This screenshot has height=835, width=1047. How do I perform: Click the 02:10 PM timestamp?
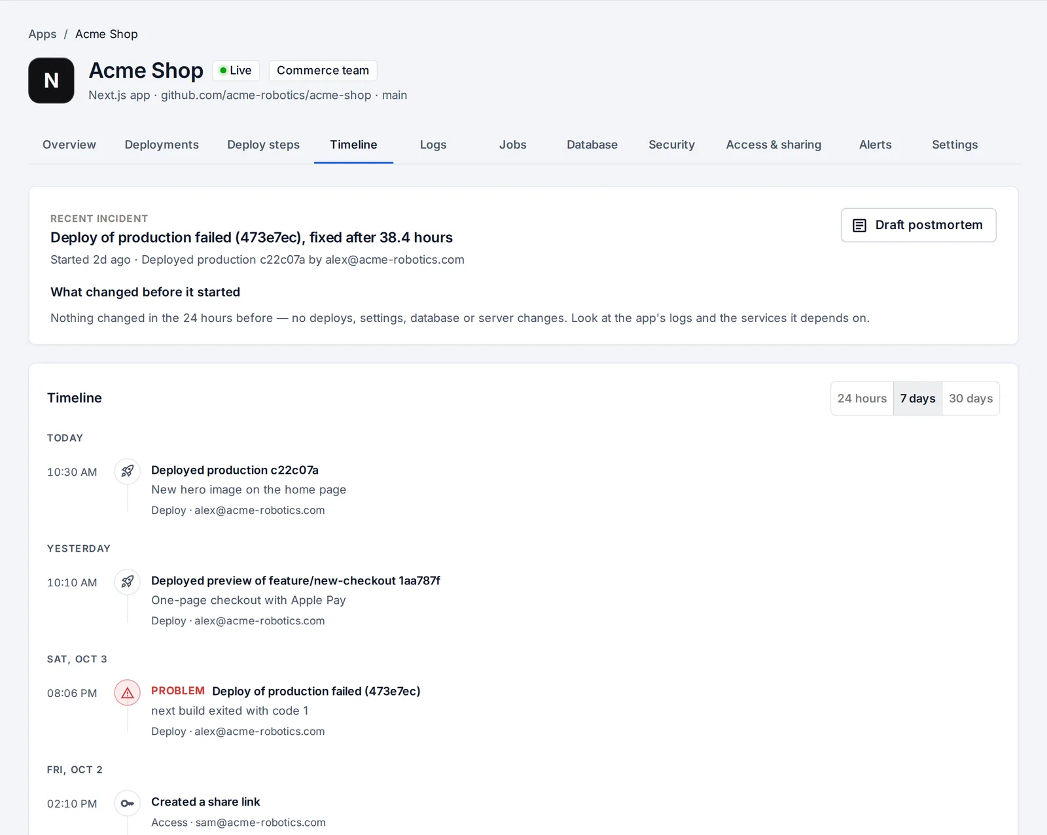click(x=72, y=804)
